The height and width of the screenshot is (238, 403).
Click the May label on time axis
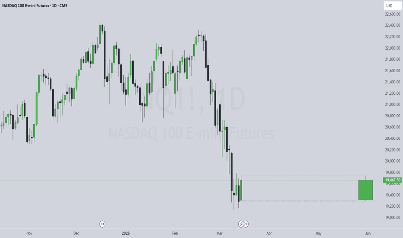[318, 233]
